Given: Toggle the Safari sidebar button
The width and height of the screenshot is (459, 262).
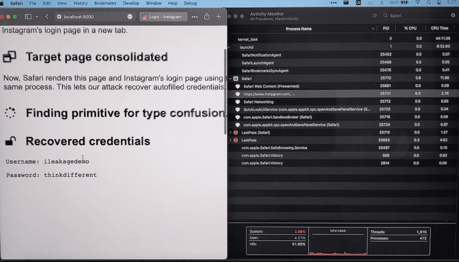Looking at the screenshot, I should coord(28,17).
